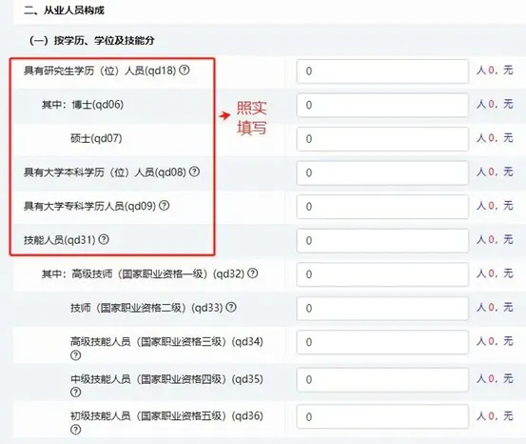Open help icon next to 高级技师 (qd32)
Screen dimensions: 526x444
click(x=253, y=273)
